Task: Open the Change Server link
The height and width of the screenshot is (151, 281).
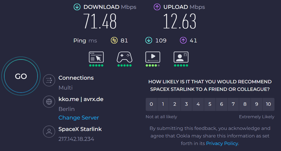Action: (x=78, y=118)
